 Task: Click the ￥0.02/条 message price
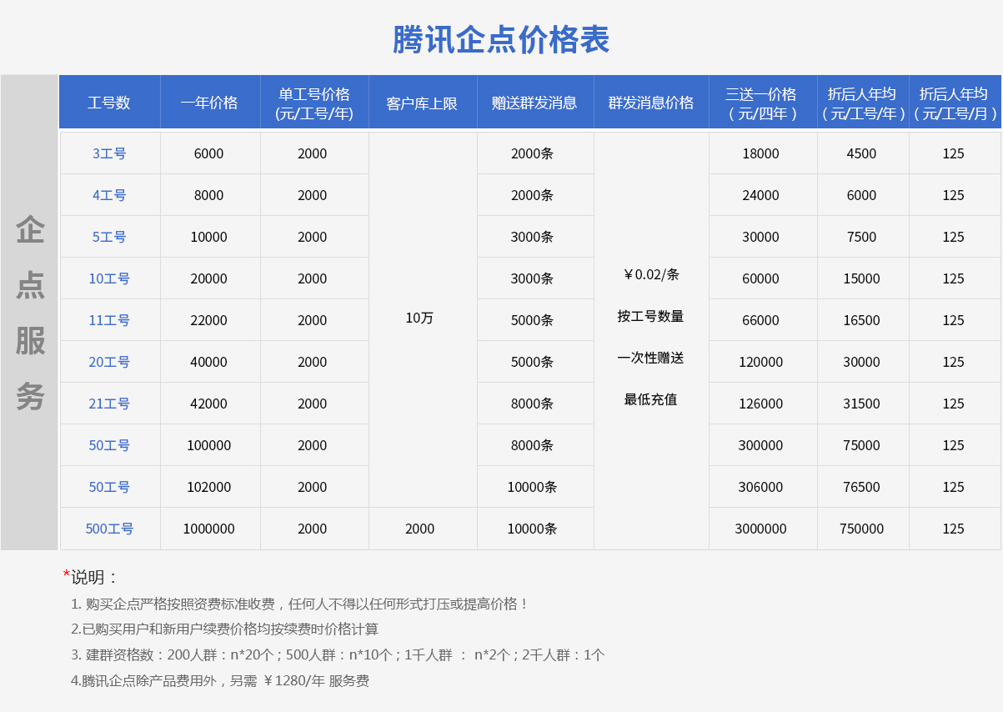pyautogui.click(x=651, y=274)
